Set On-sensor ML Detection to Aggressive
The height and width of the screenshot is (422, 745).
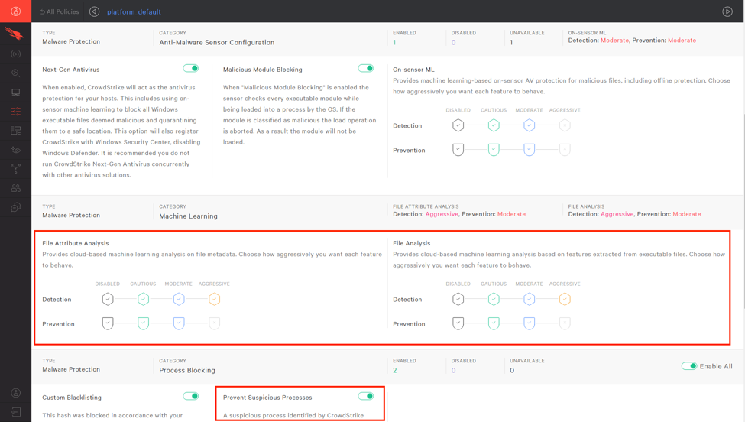[565, 125]
